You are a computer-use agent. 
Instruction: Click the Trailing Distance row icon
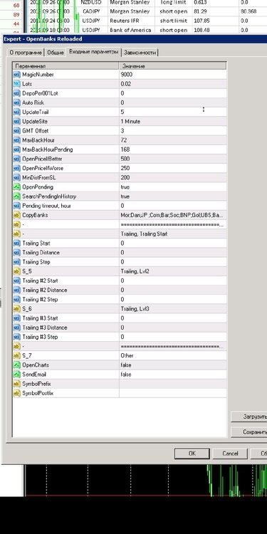tap(16, 252)
